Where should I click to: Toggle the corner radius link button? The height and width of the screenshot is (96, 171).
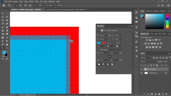[109, 56]
